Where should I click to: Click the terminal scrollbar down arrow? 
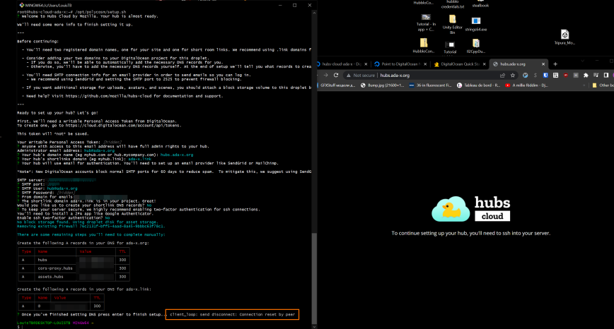coord(313,326)
